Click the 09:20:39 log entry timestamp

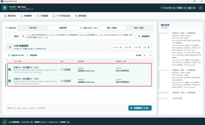click(164, 70)
